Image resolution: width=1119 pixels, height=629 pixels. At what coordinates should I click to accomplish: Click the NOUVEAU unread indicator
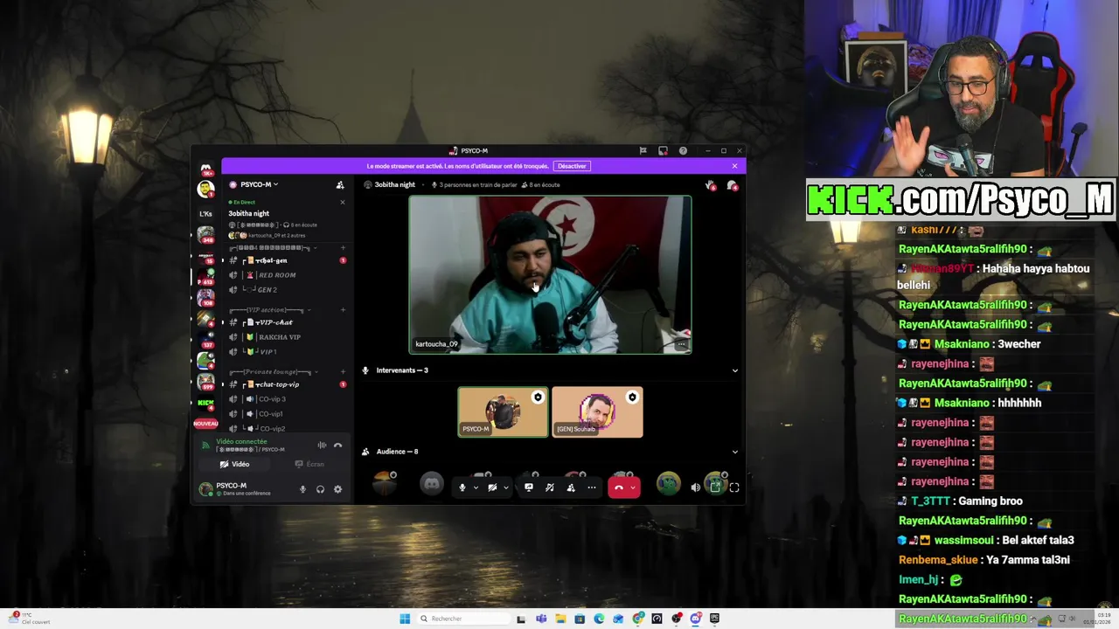click(205, 424)
